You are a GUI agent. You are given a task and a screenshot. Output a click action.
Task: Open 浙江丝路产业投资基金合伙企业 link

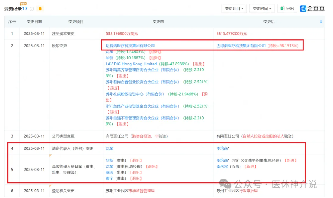coord(142,106)
